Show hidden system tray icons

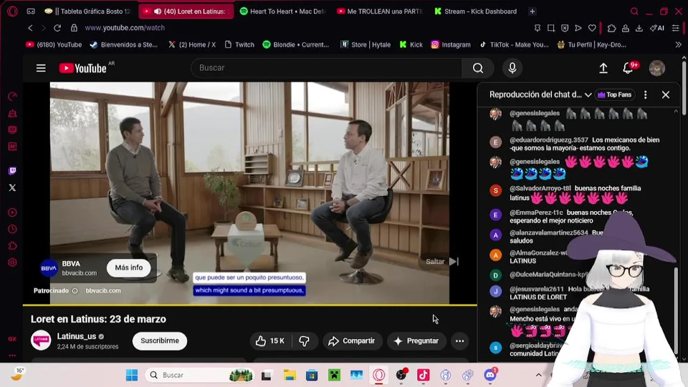coord(539,375)
